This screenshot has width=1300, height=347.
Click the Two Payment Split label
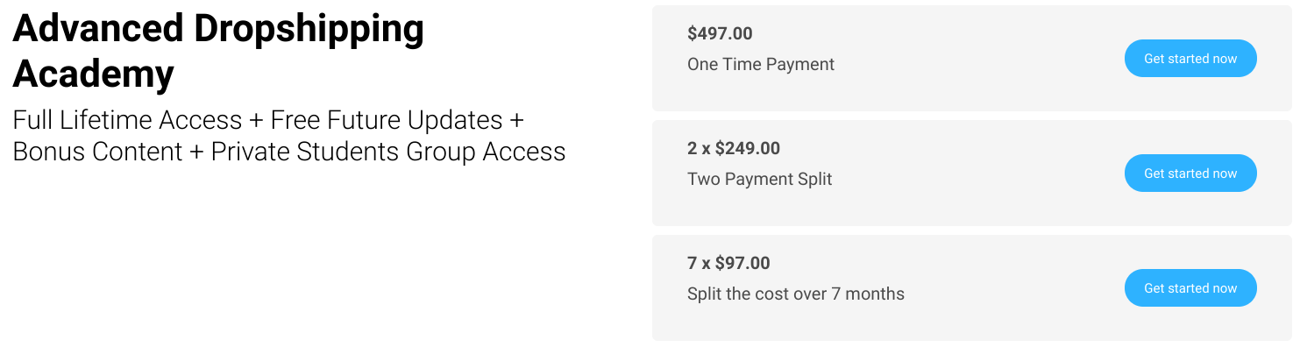pyautogui.click(x=760, y=179)
